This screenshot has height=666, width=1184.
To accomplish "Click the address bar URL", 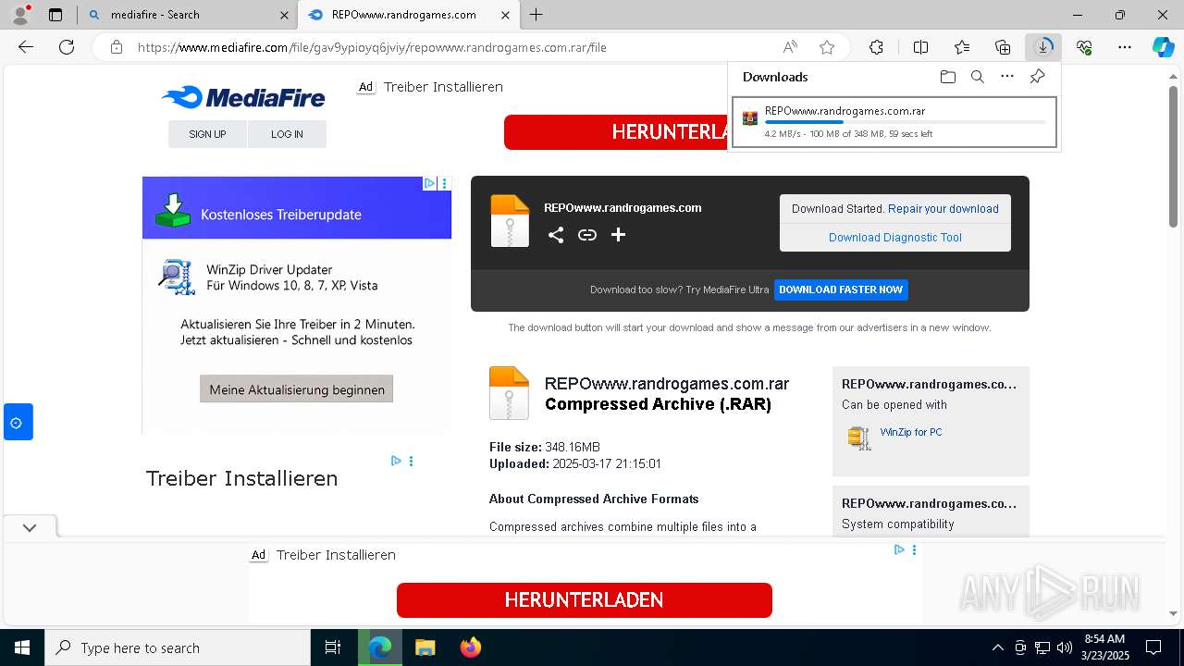I will pos(372,47).
